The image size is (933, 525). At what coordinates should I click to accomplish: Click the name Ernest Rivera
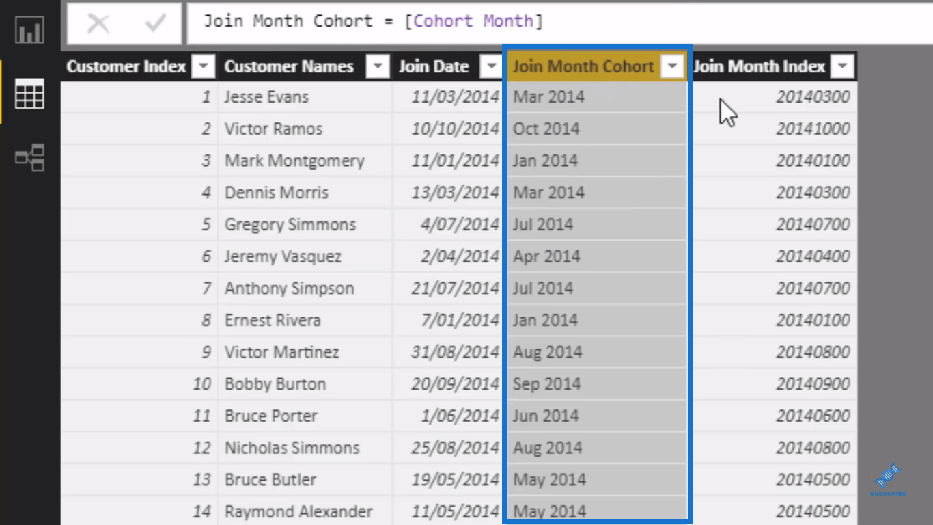click(x=273, y=320)
